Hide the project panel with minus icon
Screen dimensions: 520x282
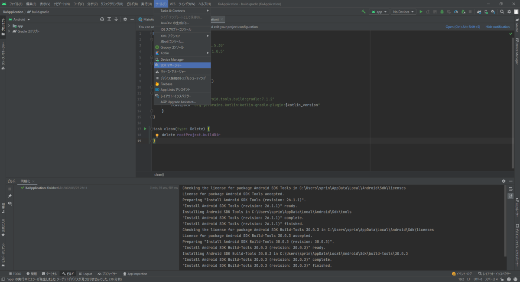[132, 20]
